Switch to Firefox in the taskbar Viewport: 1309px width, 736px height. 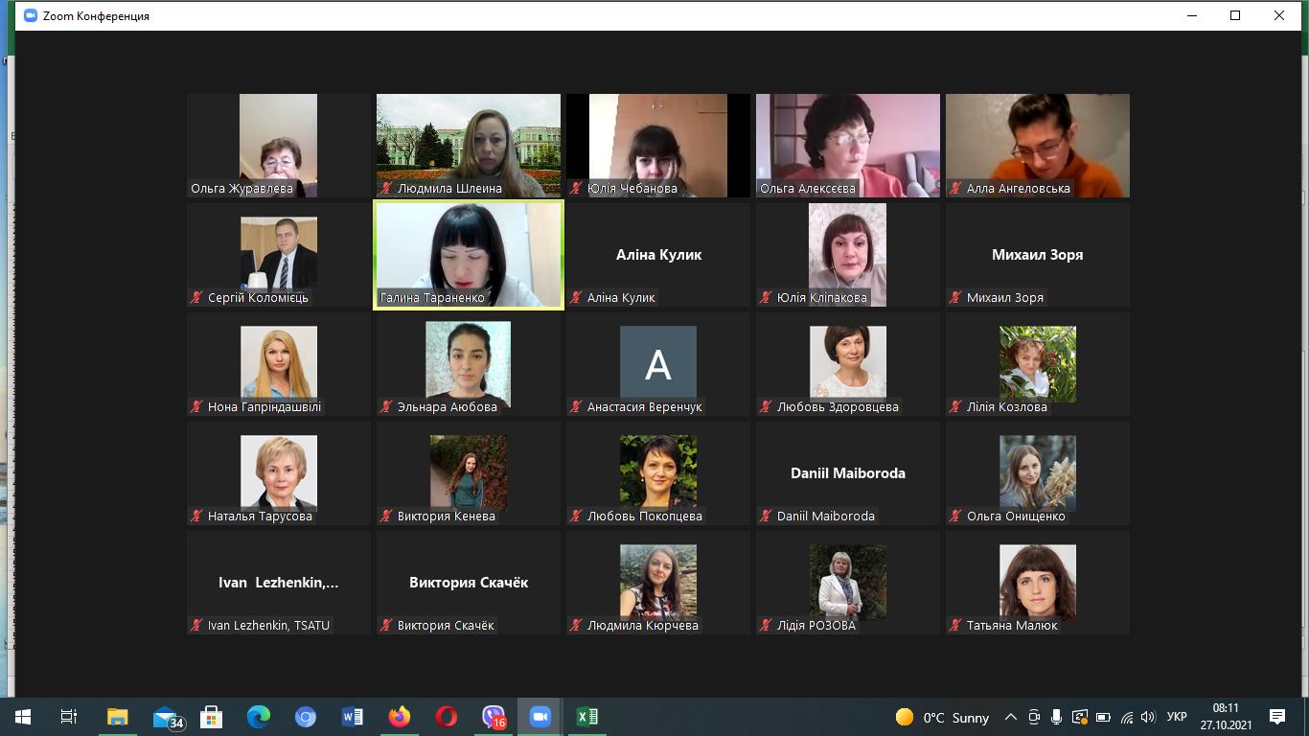(399, 716)
